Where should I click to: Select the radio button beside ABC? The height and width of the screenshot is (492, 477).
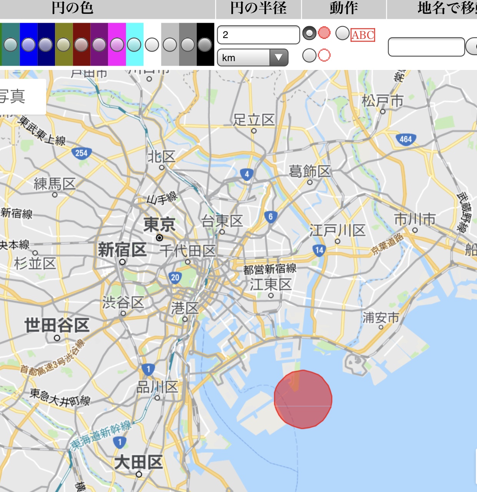[x=342, y=33]
